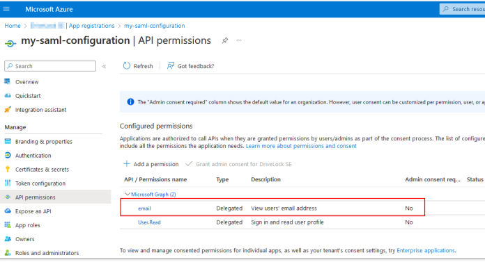Collapse the Microsoft Graph (2) group
This screenshot has height=262, width=485.
coord(127,194)
